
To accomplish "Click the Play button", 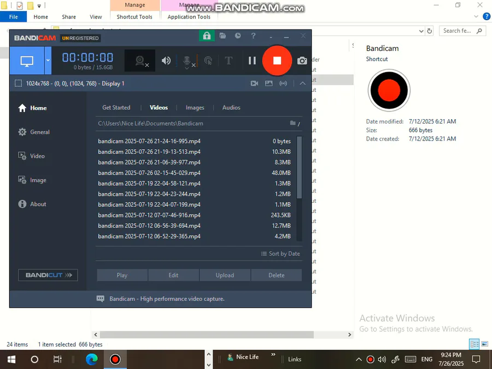I will pyautogui.click(x=122, y=275).
